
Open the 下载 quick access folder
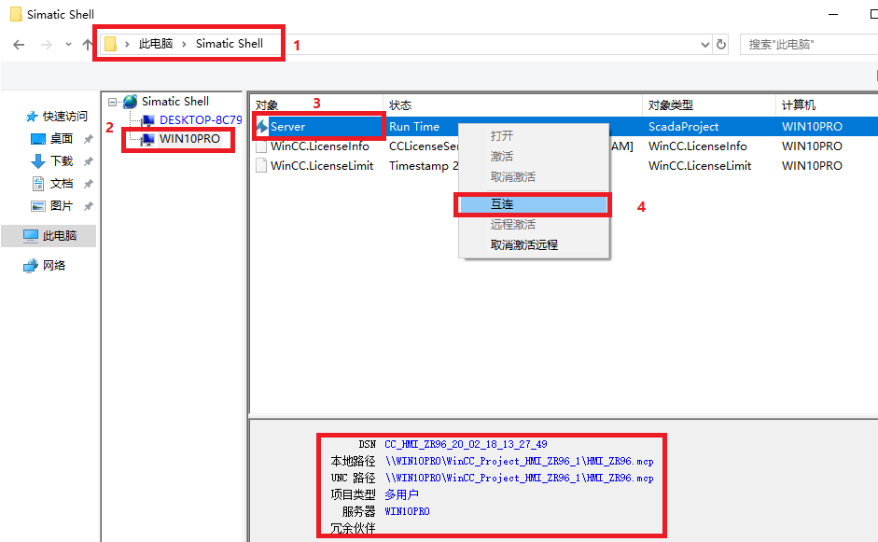62,160
